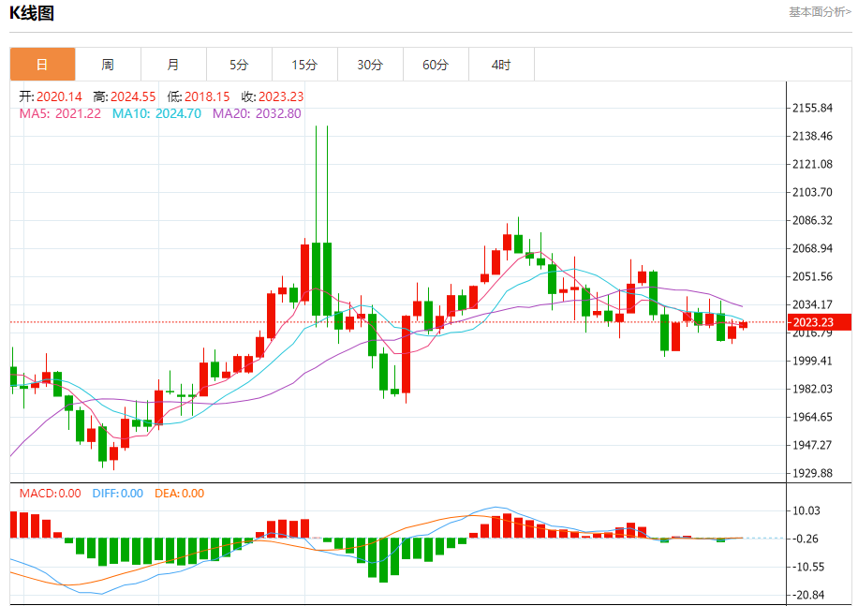Open the 5分 interval tab
This screenshot has height=606, width=858.
pos(239,65)
